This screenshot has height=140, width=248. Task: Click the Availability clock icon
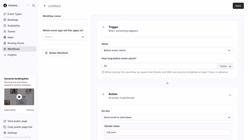click(5, 26)
